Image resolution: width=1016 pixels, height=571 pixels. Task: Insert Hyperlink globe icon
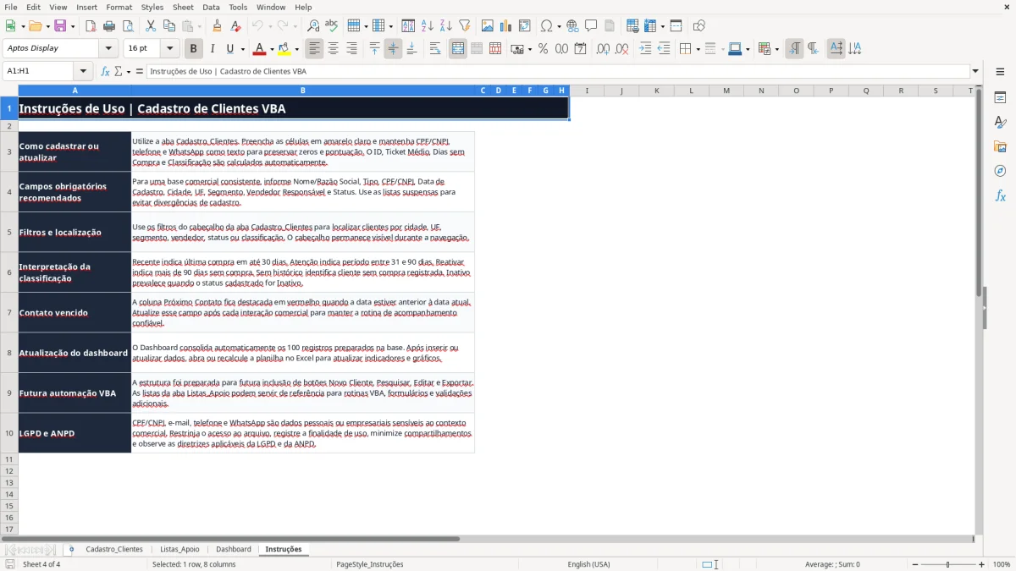pos(572,26)
